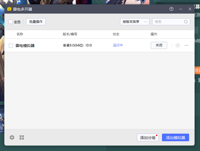Viewport: 200px width, 151px height.
Task: Open multi-instance settings hexagon icon at bottom
Action: 12,137
